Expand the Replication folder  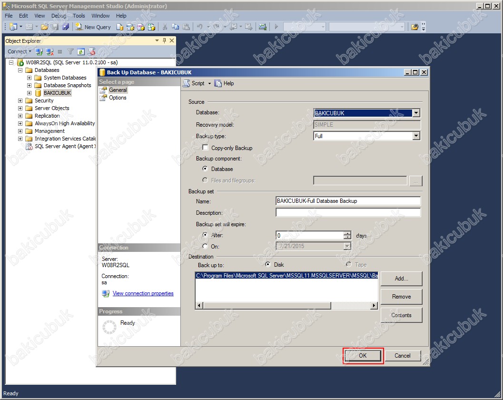[20, 116]
